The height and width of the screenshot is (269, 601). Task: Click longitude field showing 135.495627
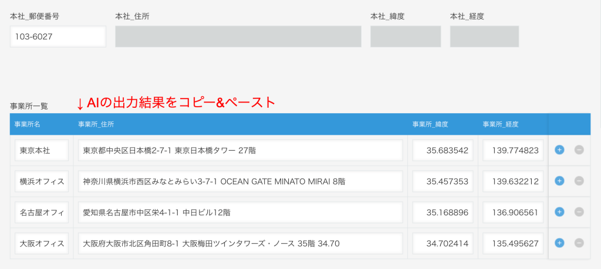tap(514, 243)
